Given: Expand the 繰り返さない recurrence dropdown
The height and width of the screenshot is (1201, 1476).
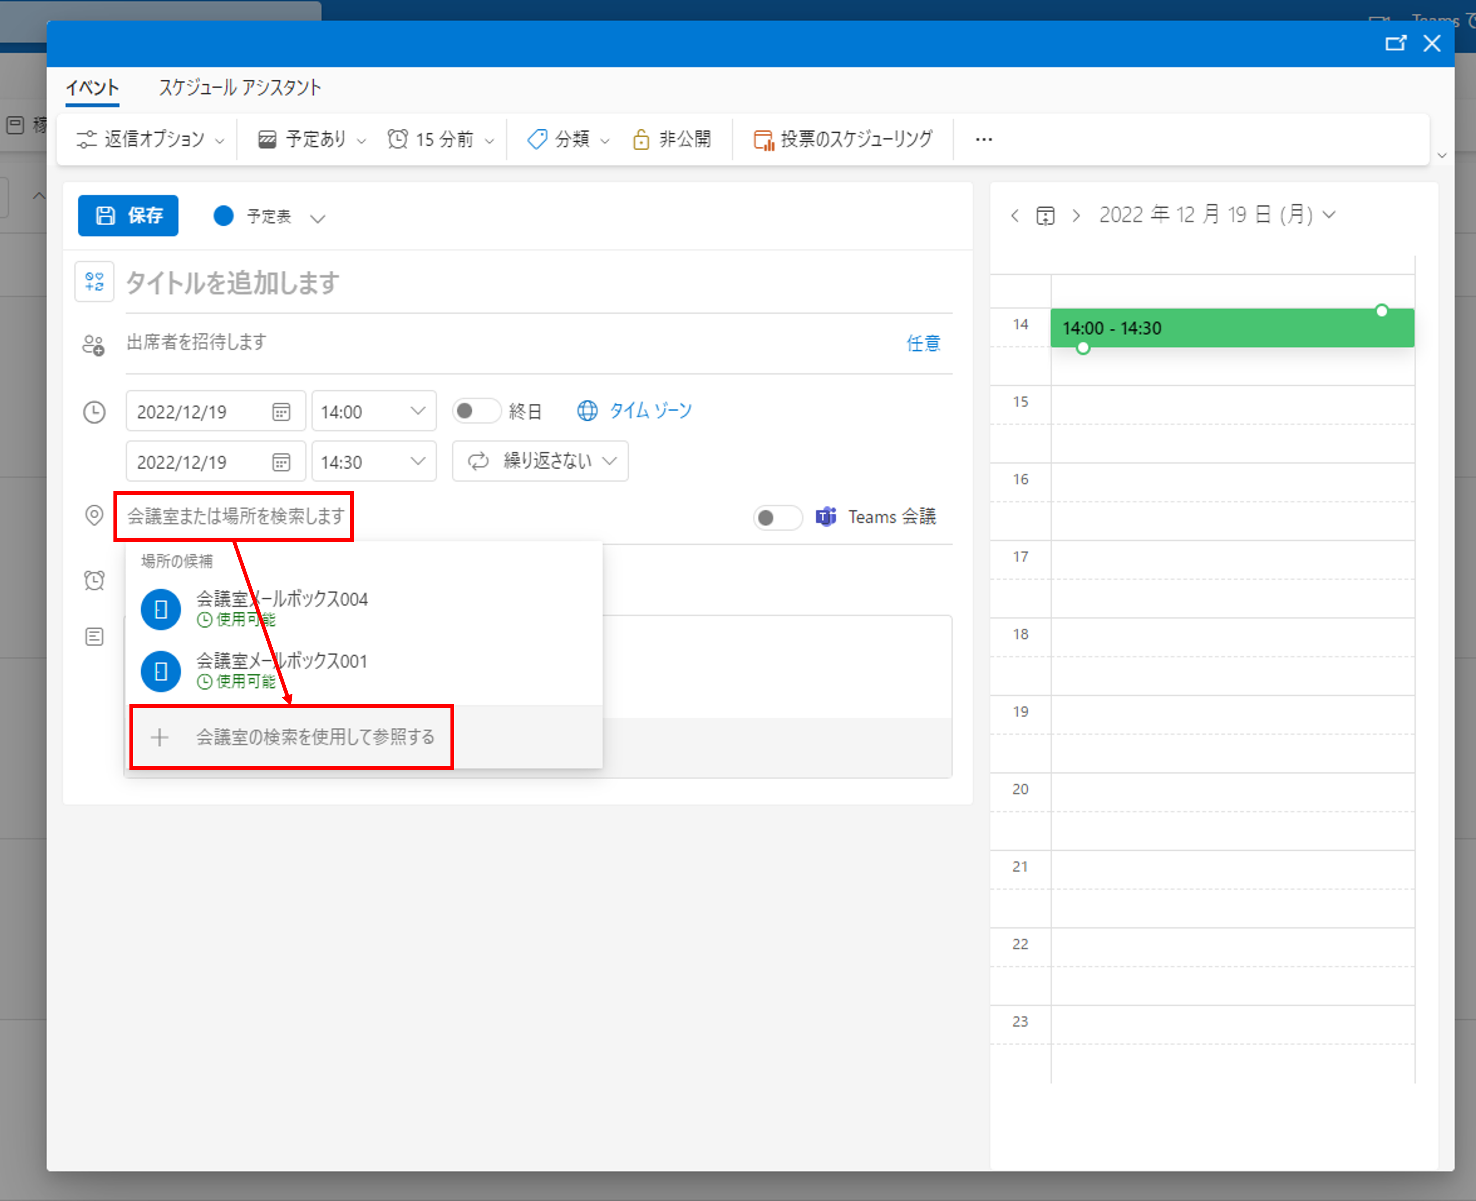Looking at the screenshot, I should [540, 461].
